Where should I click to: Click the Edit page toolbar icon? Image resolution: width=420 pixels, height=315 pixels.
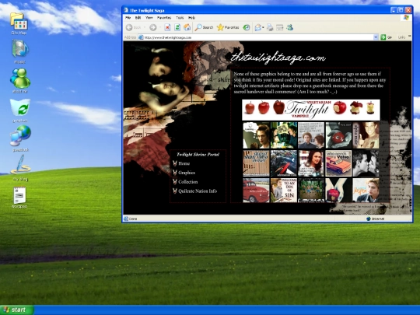click(x=280, y=27)
